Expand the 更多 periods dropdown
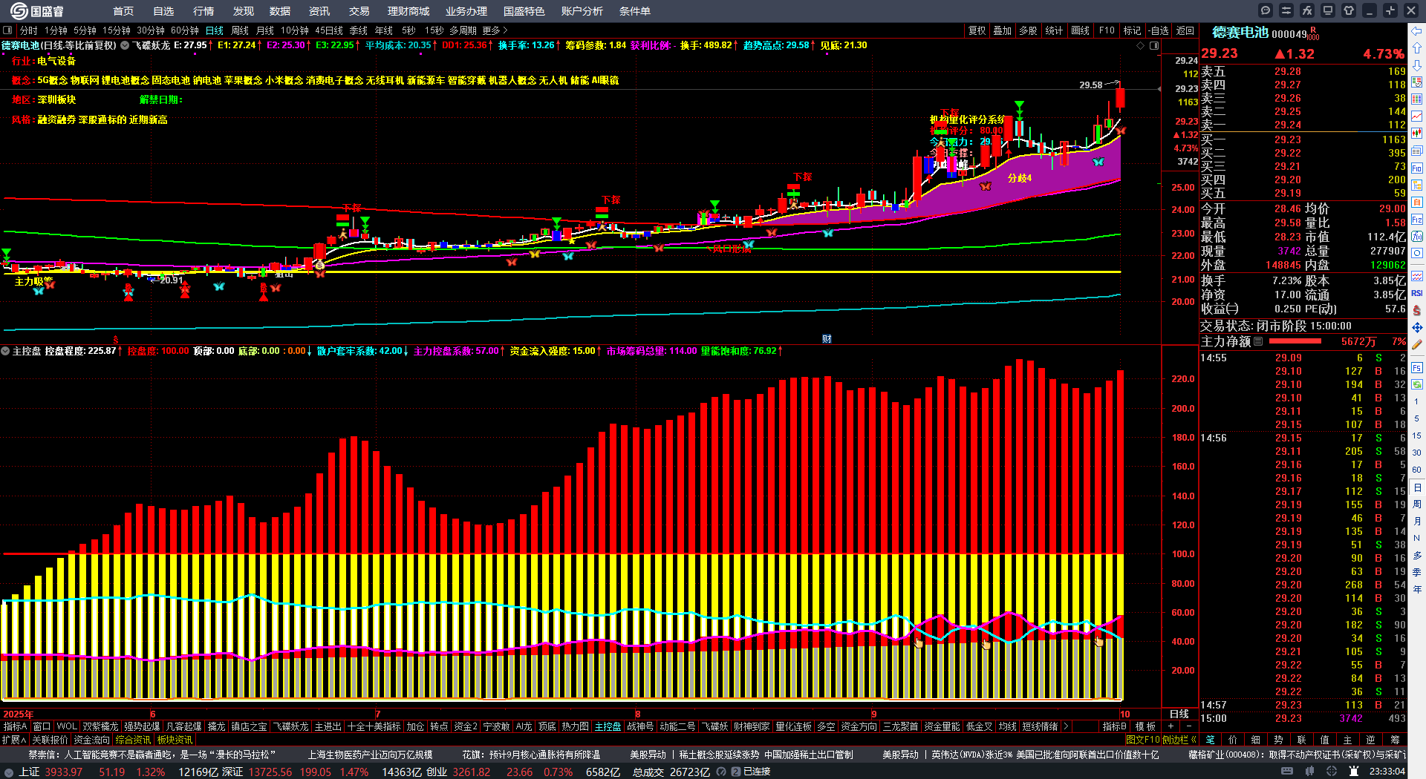 pyautogui.click(x=495, y=30)
